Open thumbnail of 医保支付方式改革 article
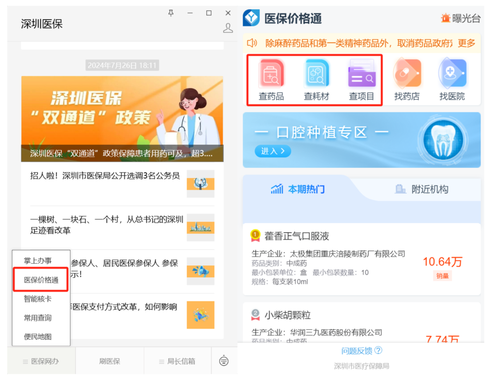The height and width of the screenshot is (383, 493). [x=201, y=315]
